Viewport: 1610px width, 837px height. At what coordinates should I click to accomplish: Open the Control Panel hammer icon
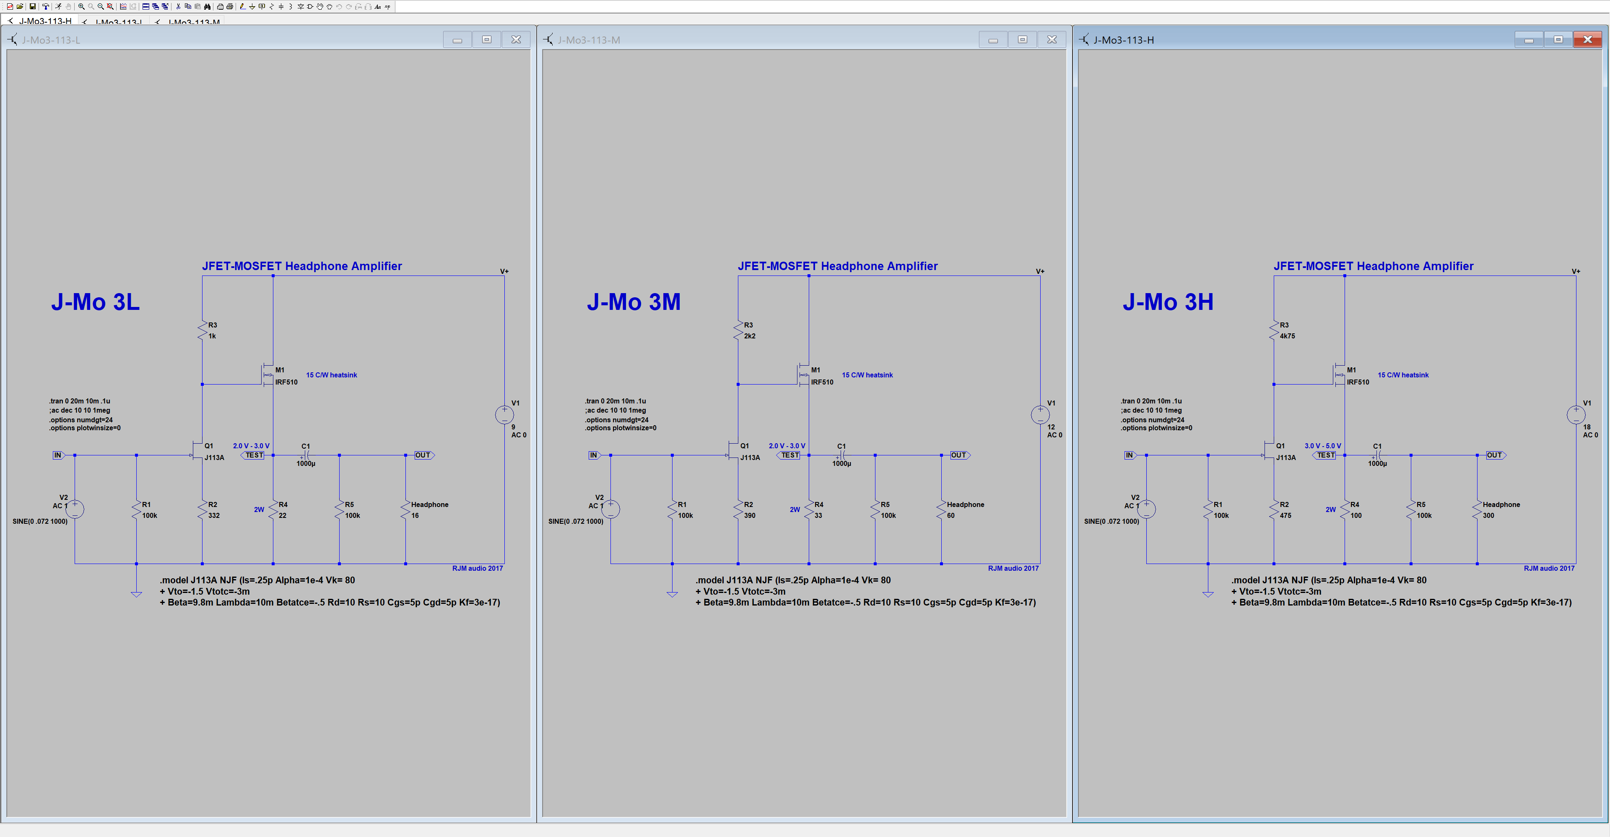46,6
